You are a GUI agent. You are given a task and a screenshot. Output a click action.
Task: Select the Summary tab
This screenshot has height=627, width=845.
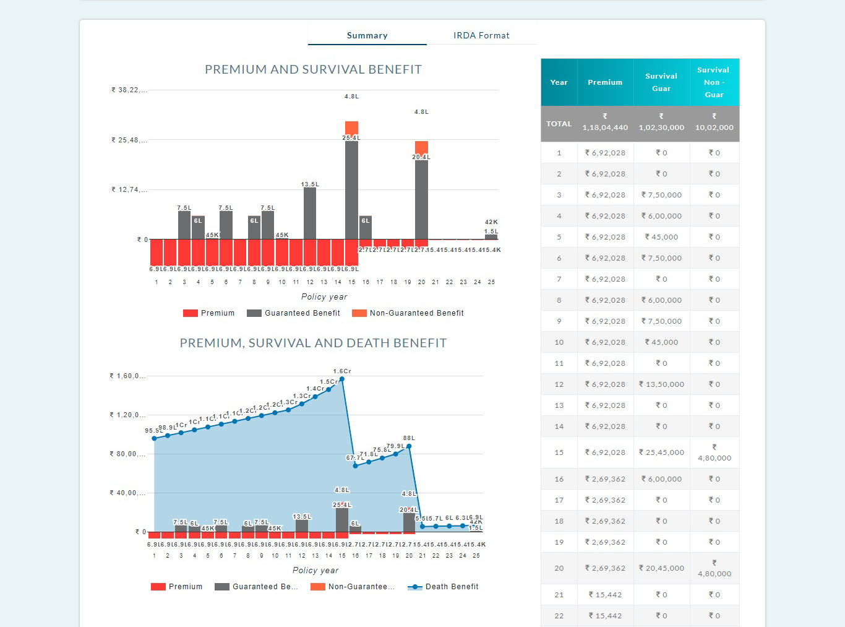click(x=367, y=35)
